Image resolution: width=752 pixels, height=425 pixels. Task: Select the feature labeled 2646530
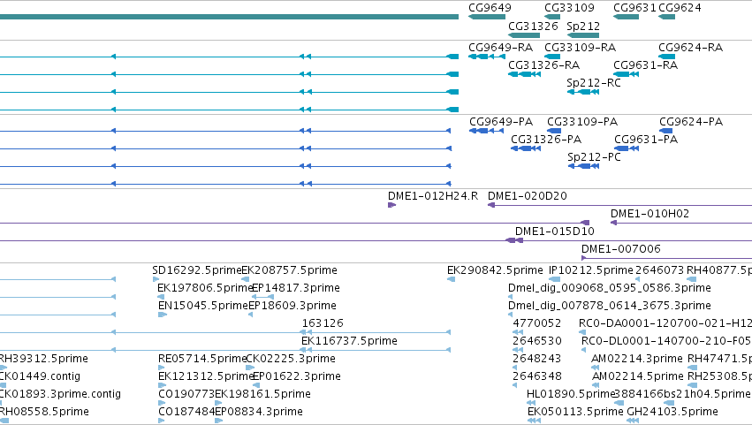tap(536, 341)
